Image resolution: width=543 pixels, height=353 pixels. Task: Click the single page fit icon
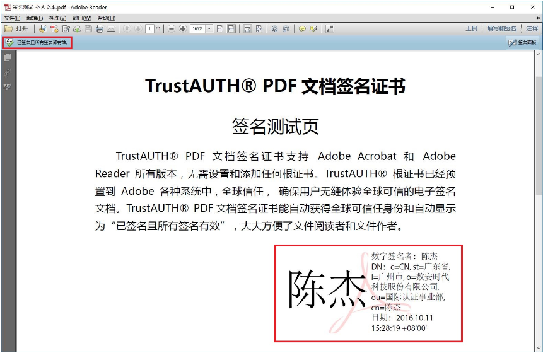click(220, 29)
